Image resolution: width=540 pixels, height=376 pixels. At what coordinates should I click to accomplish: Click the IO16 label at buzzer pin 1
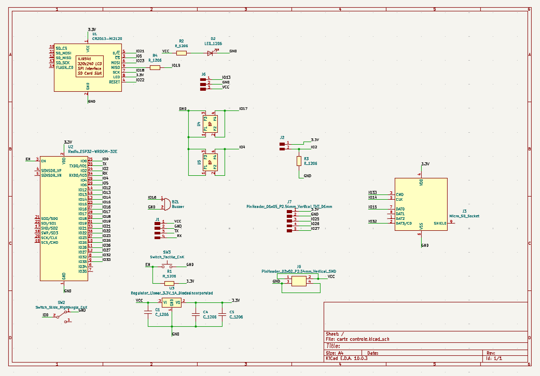tap(152, 198)
